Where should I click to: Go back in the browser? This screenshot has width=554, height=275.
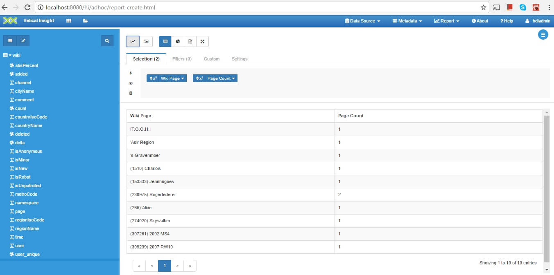5,7
